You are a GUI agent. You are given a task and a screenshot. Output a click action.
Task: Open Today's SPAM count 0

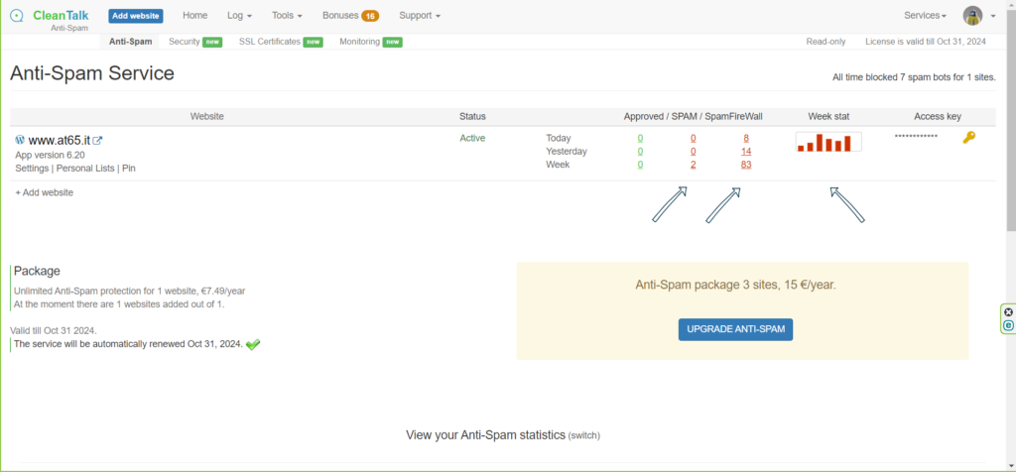tap(693, 138)
